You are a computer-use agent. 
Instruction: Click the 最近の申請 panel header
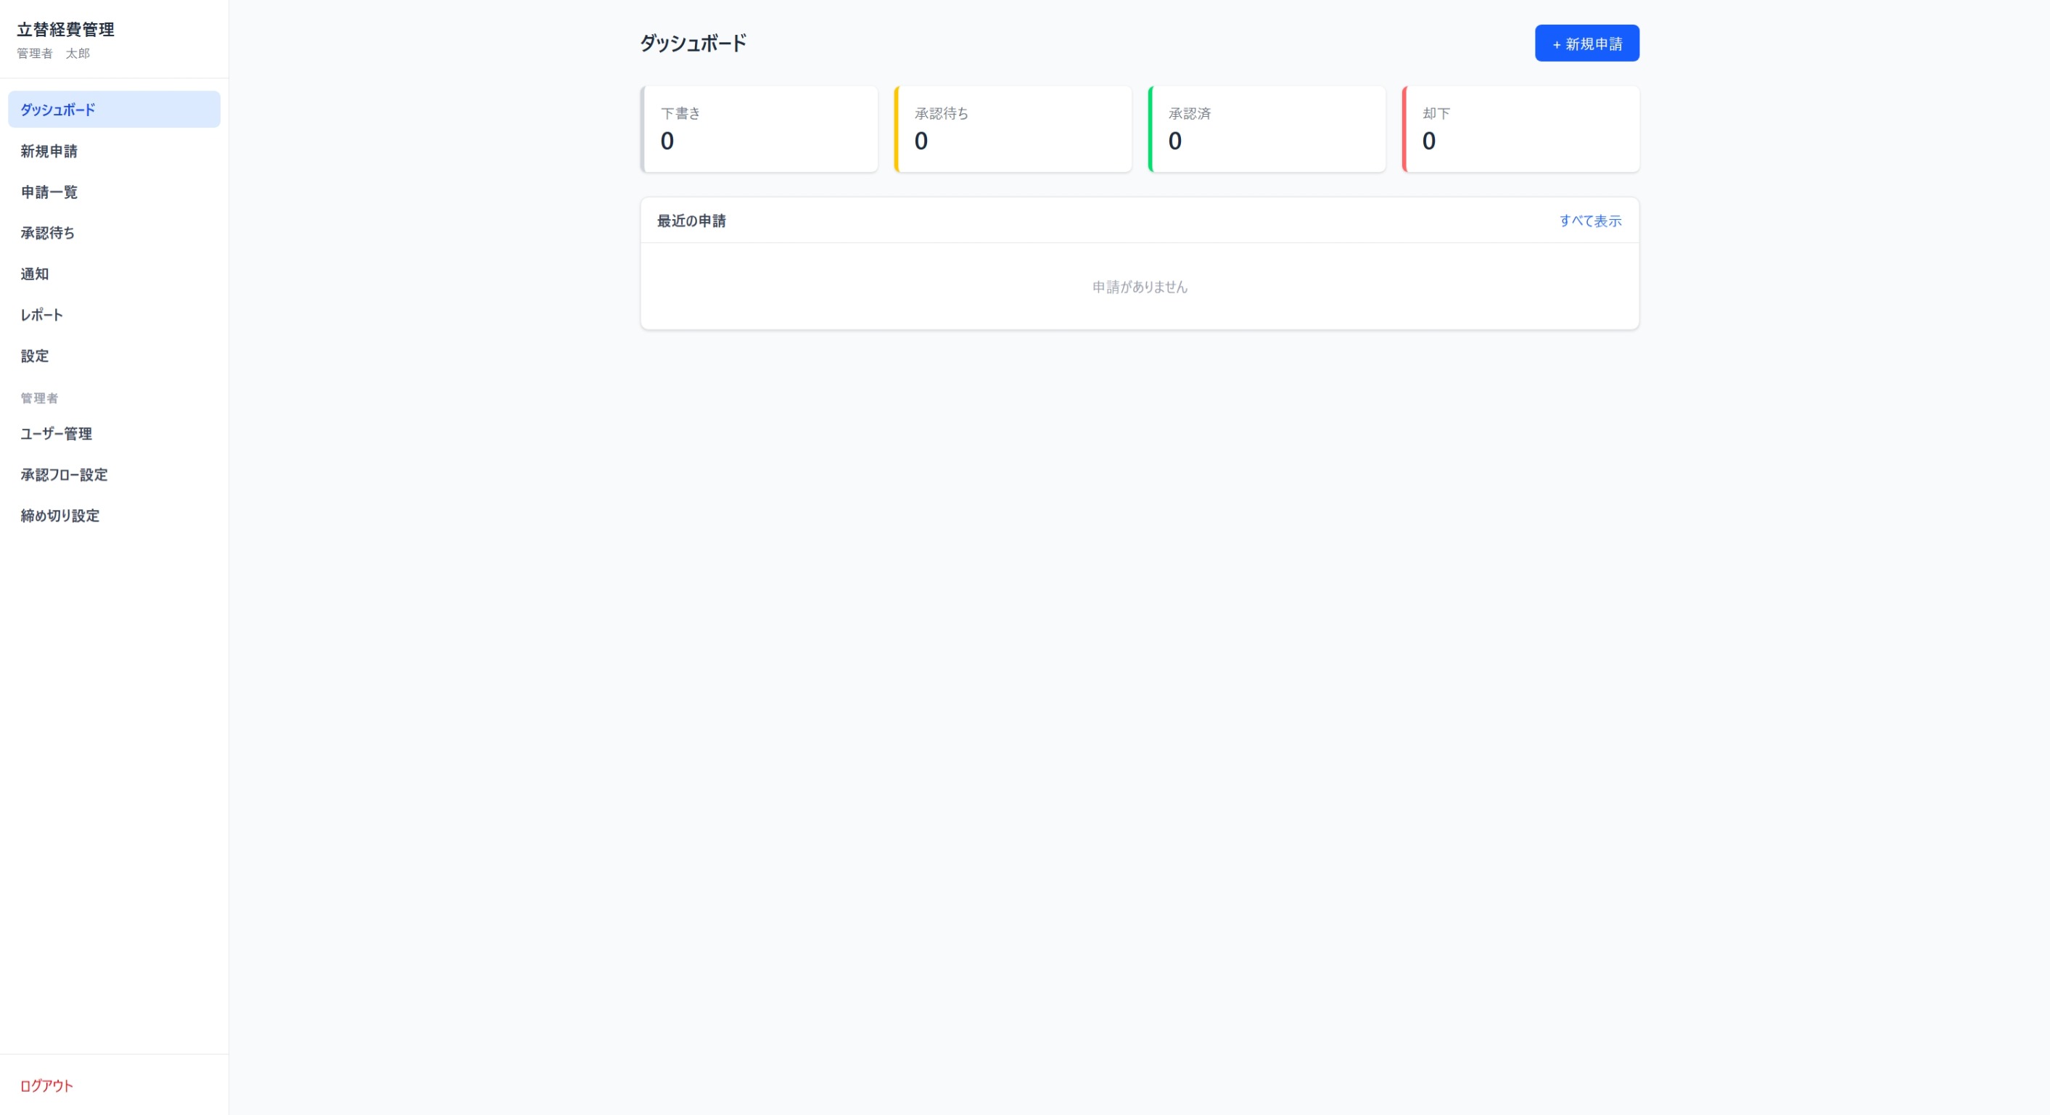tap(691, 221)
